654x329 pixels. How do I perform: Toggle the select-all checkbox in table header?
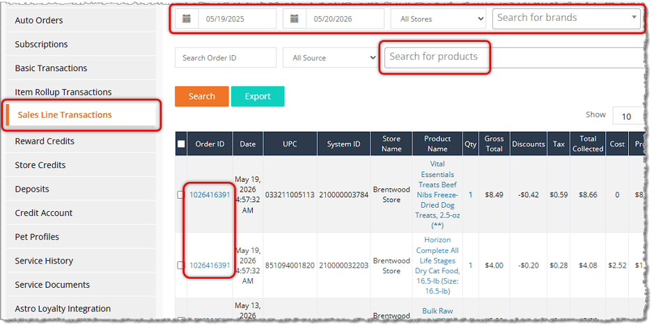tap(181, 144)
